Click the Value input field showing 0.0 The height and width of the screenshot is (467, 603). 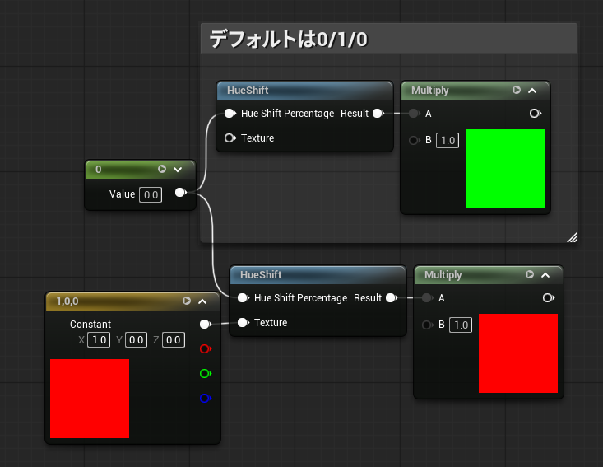pyautogui.click(x=151, y=194)
